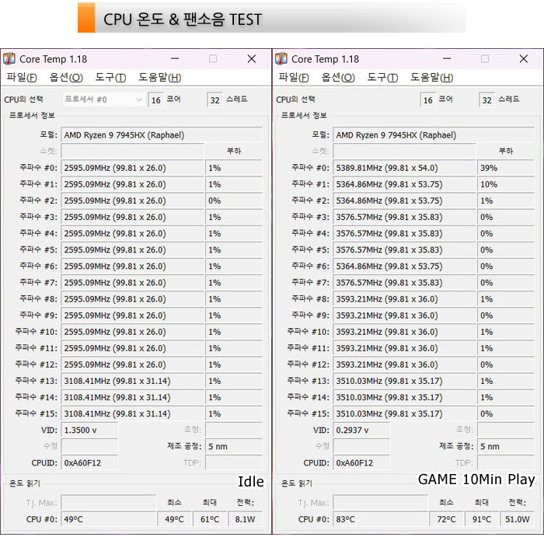
Task: Open 도움말(H) menu in left Idle window
Action: coord(160,77)
